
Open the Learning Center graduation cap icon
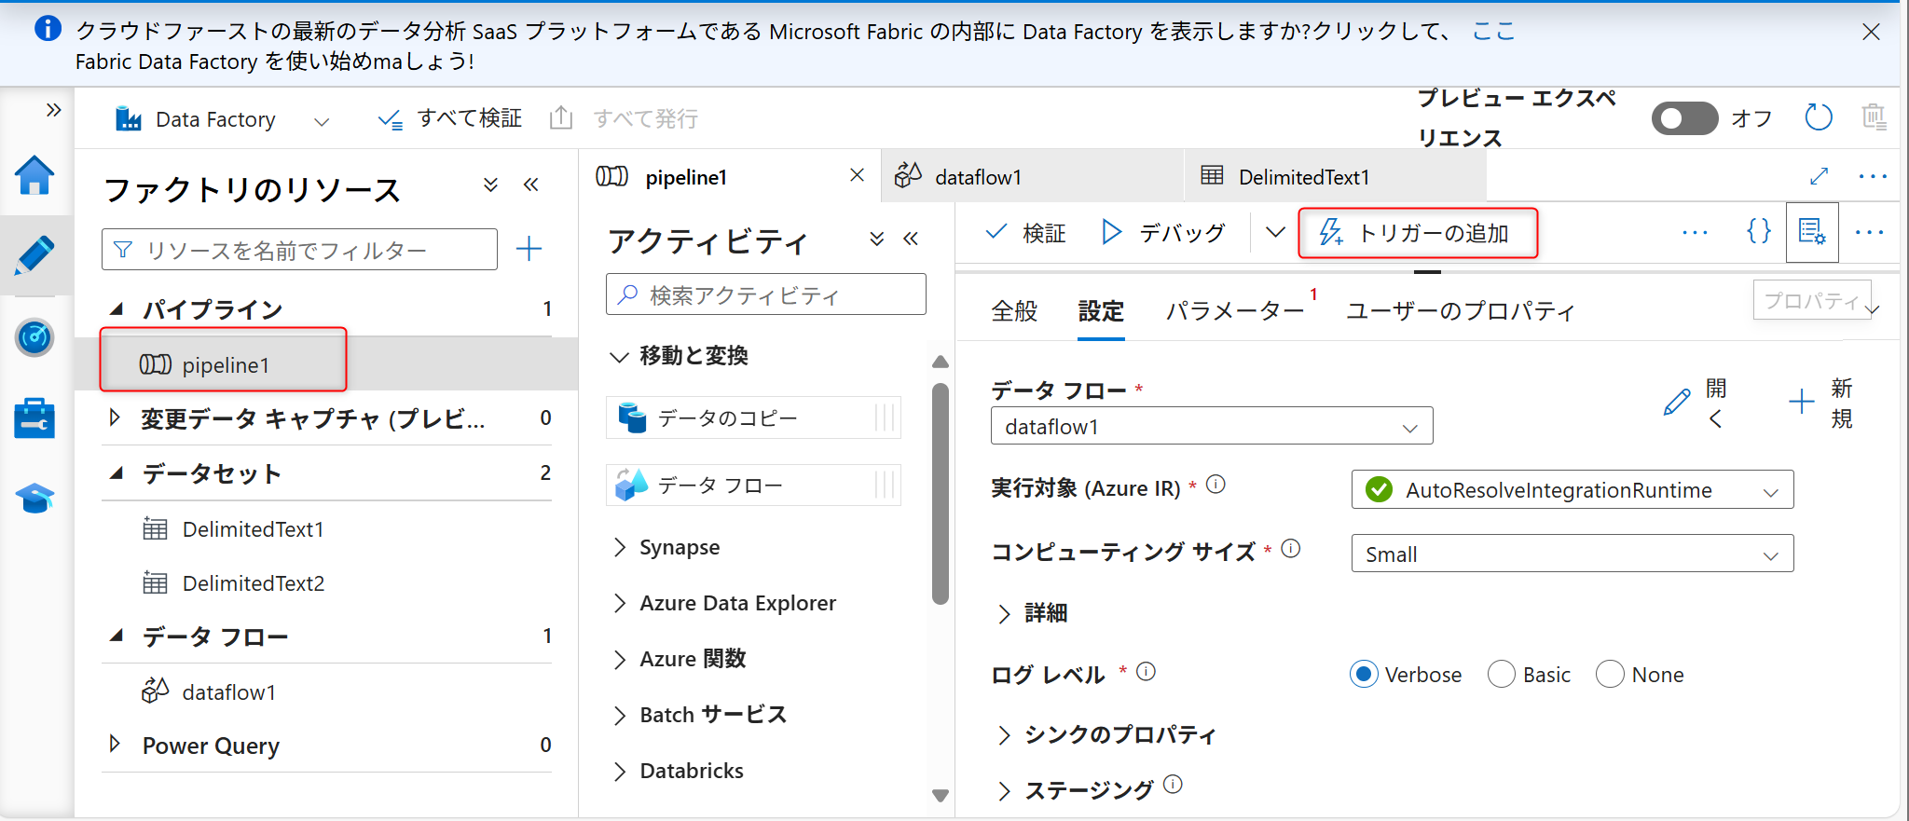click(x=34, y=499)
